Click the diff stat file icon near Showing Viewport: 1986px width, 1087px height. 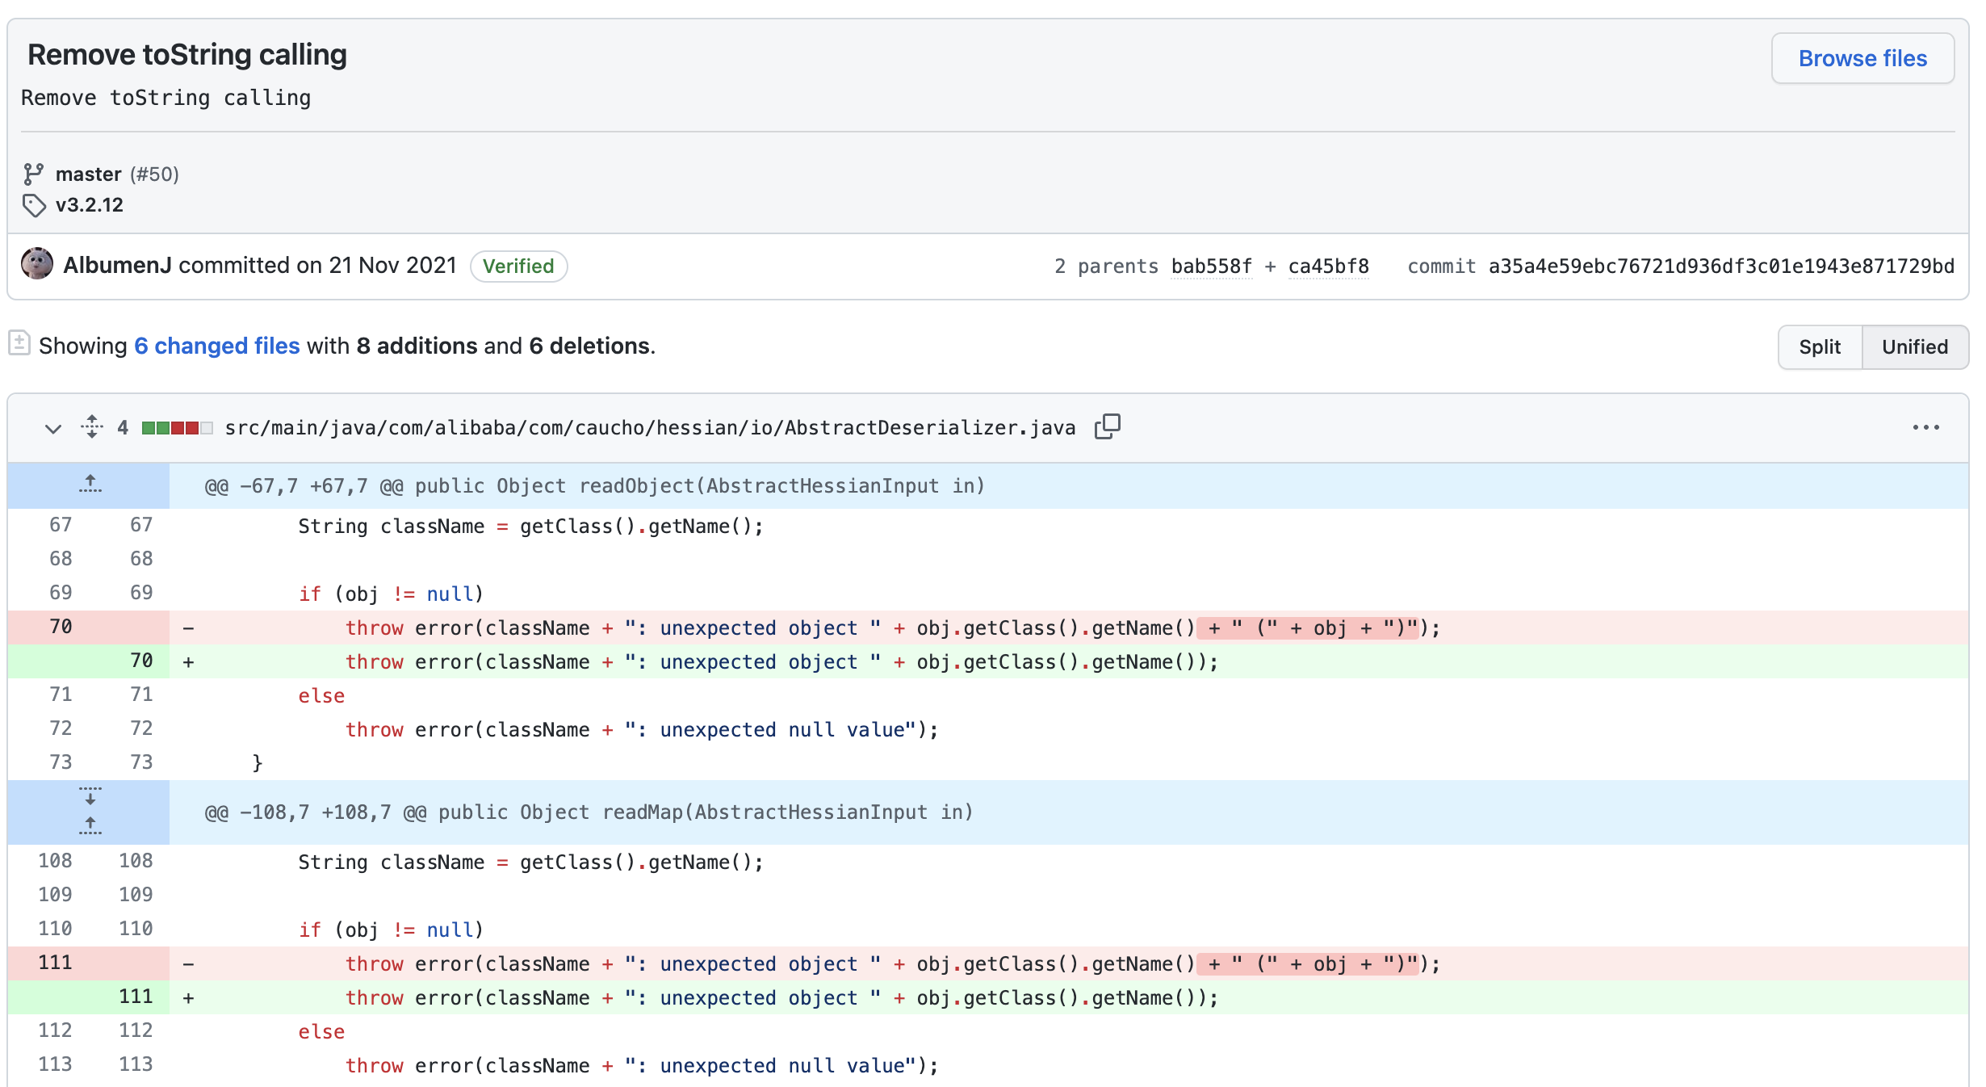(19, 343)
